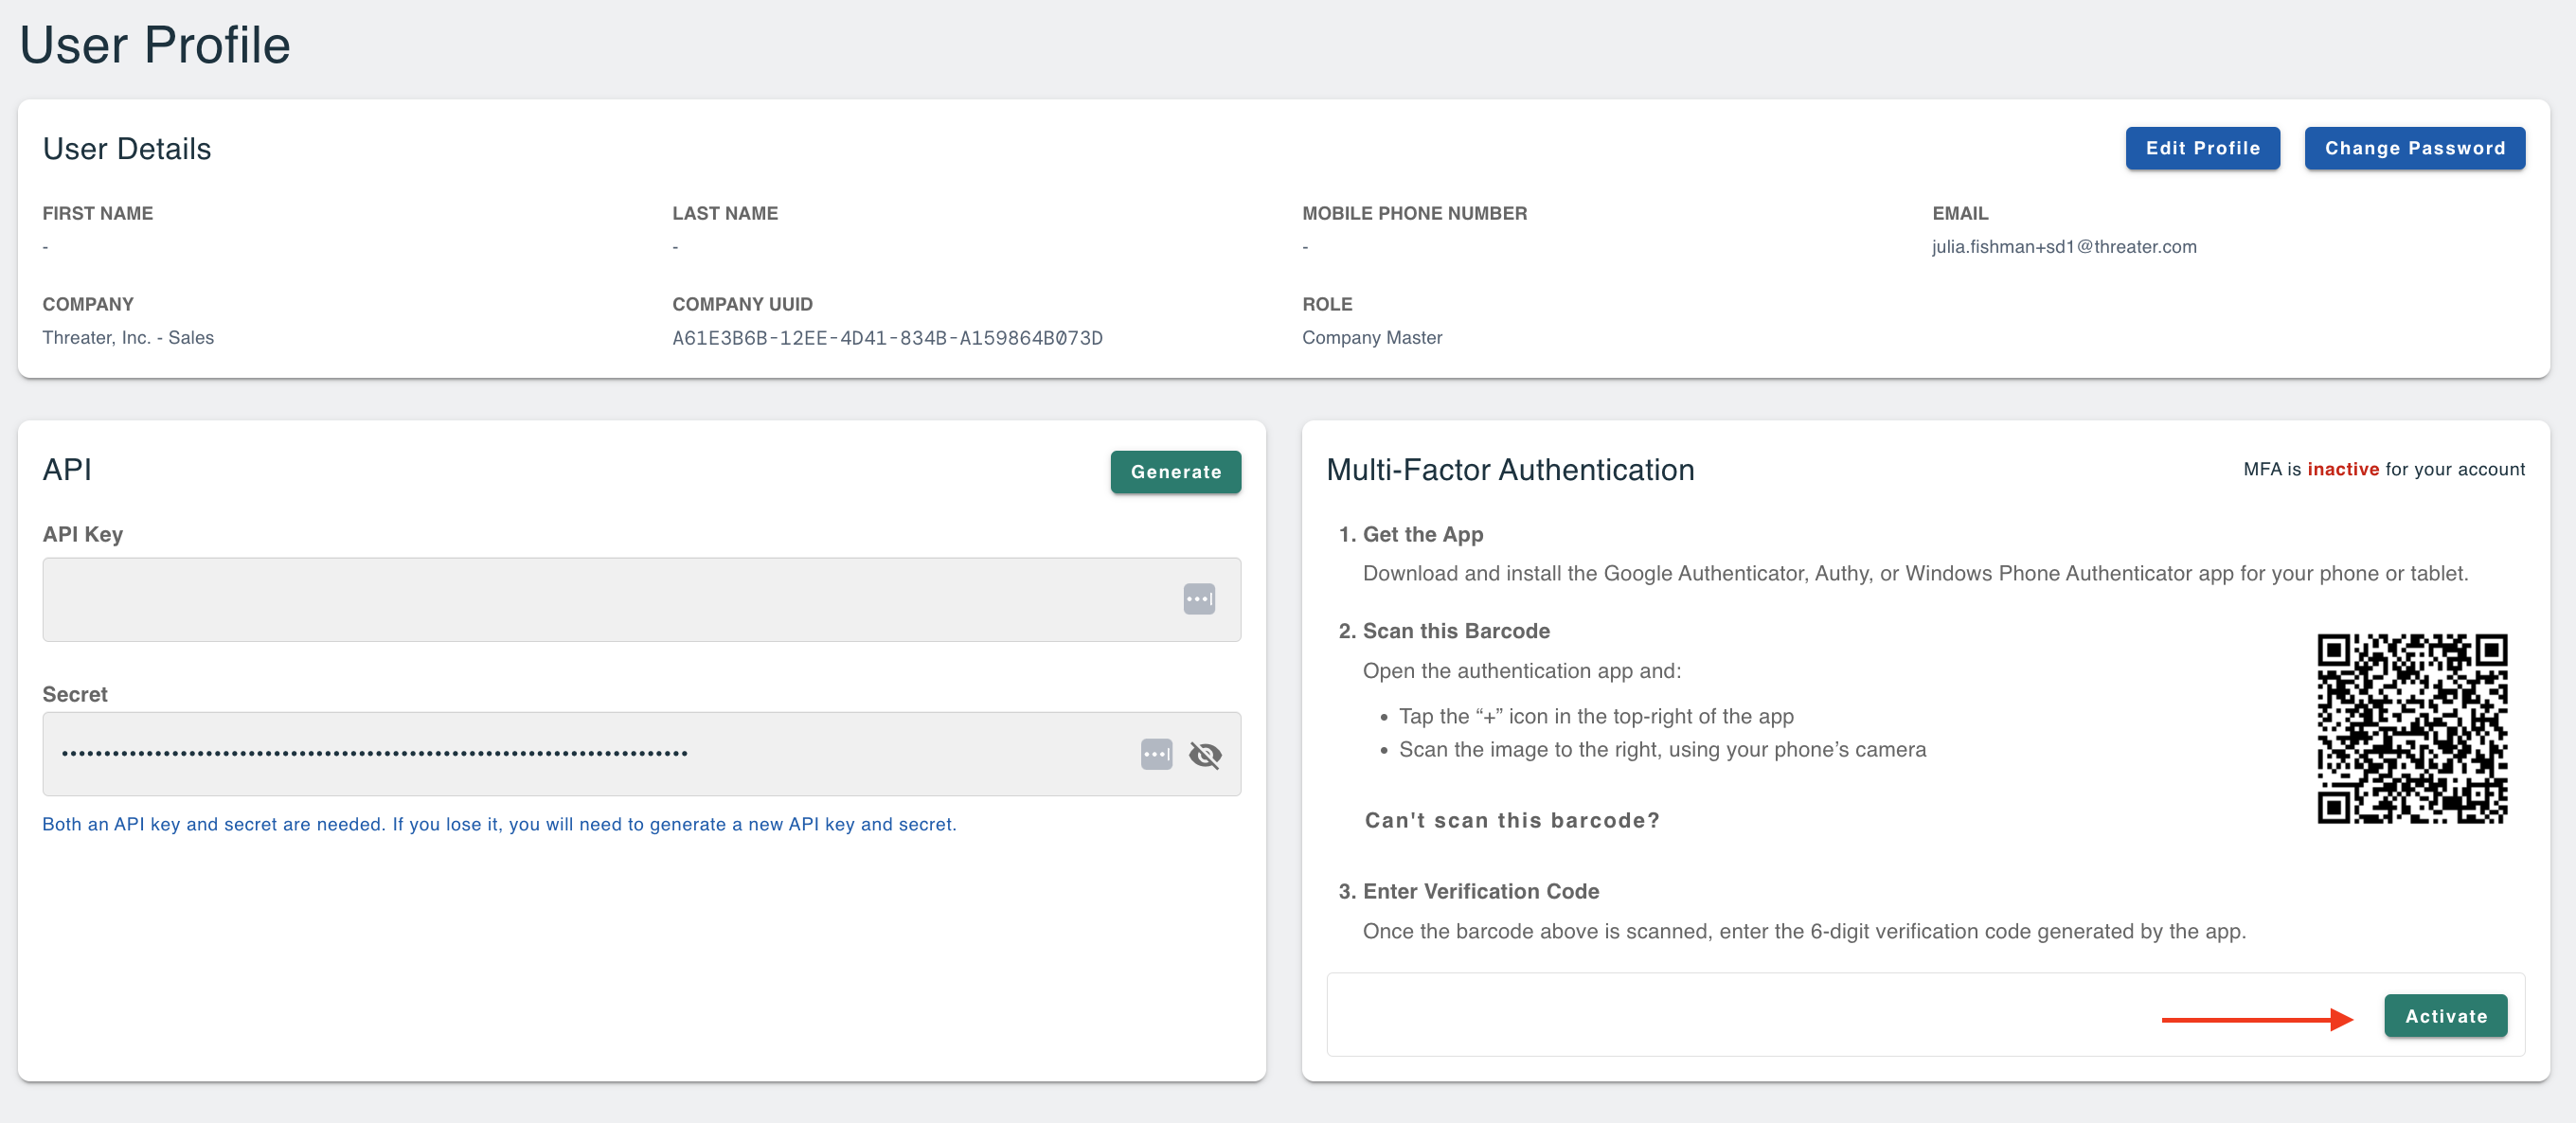Click the Edit Profile button
This screenshot has height=1123, width=2576.
click(2202, 148)
